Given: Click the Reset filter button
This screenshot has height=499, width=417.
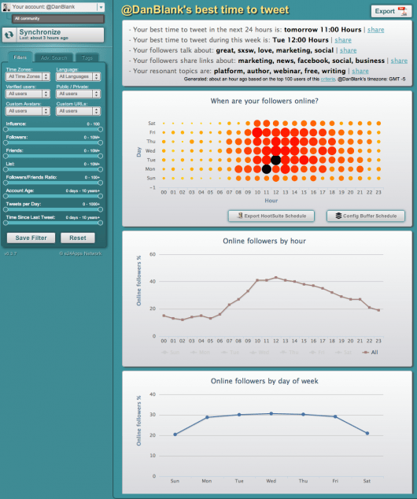Looking at the screenshot, I should coord(78,238).
